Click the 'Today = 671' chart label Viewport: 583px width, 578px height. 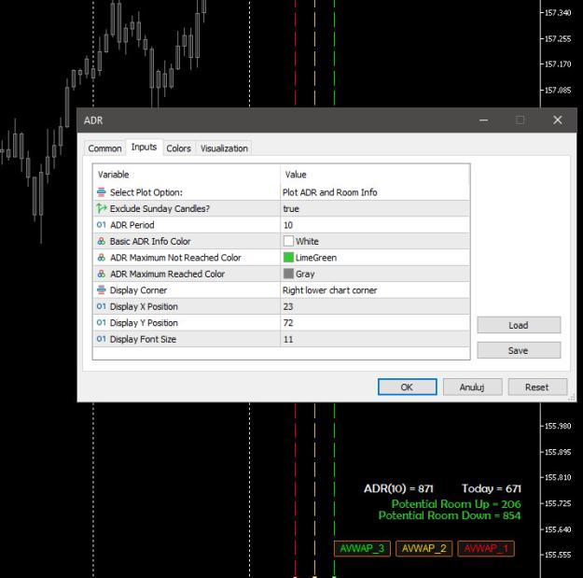tap(492, 488)
